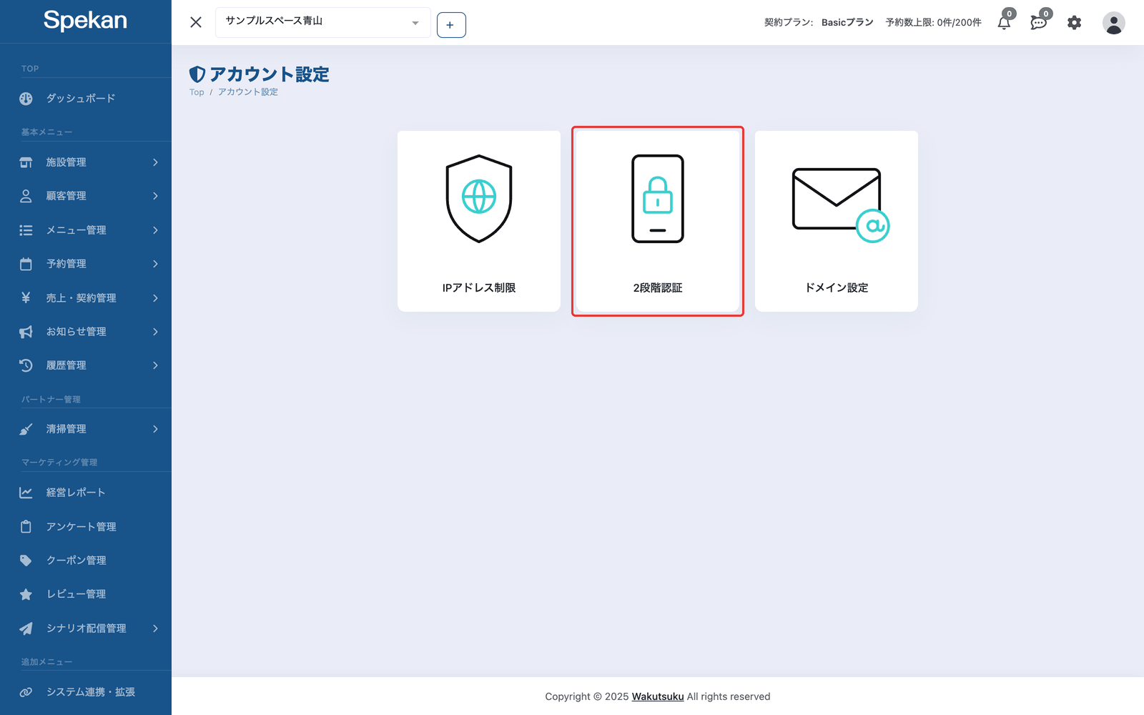Click the 清掃管理 broom icon
Image resolution: width=1144 pixels, height=715 pixels.
[26, 429]
